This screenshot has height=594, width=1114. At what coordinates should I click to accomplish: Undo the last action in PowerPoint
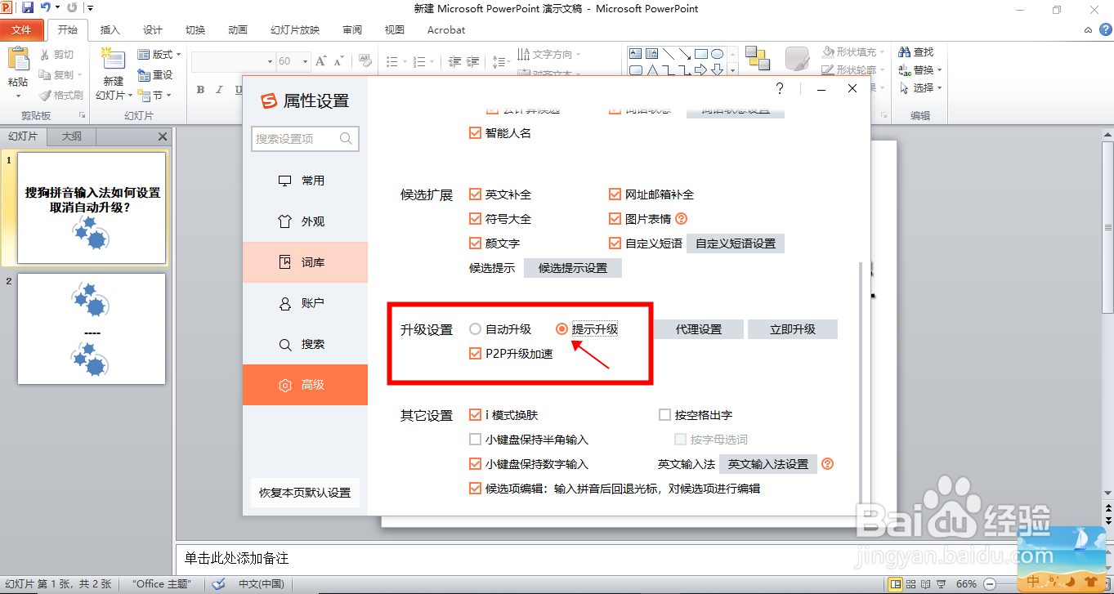tap(45, 8)
